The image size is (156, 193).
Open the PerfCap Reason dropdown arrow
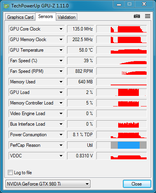(x=61, y=145)
